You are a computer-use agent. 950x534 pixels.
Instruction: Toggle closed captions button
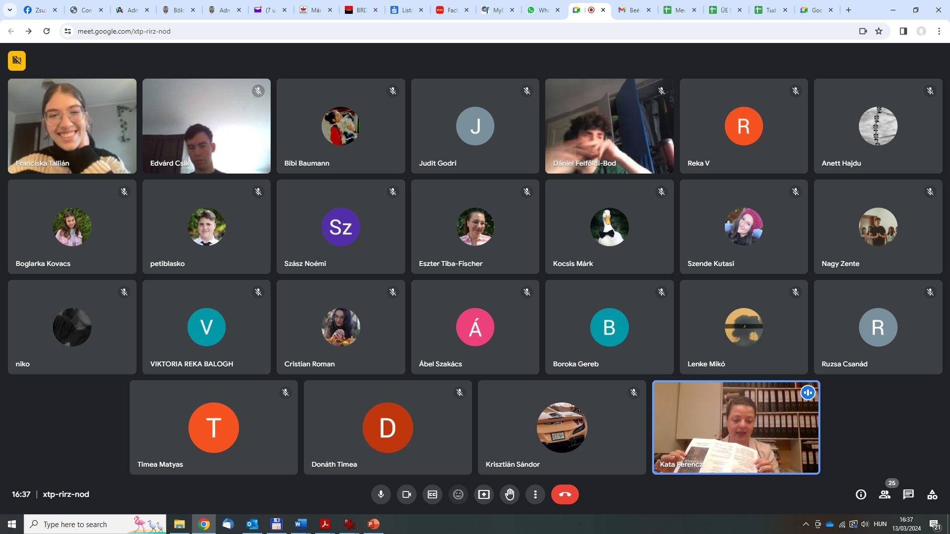pyautogui.click(x=432, y=494)
